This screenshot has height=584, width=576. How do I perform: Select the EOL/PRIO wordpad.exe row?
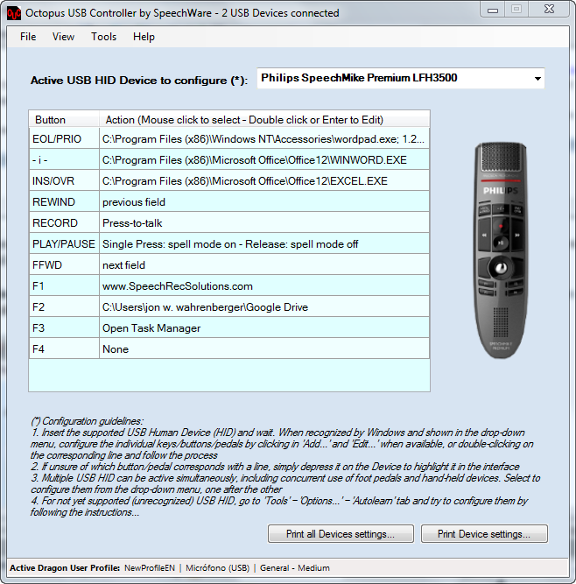point(263,139)
